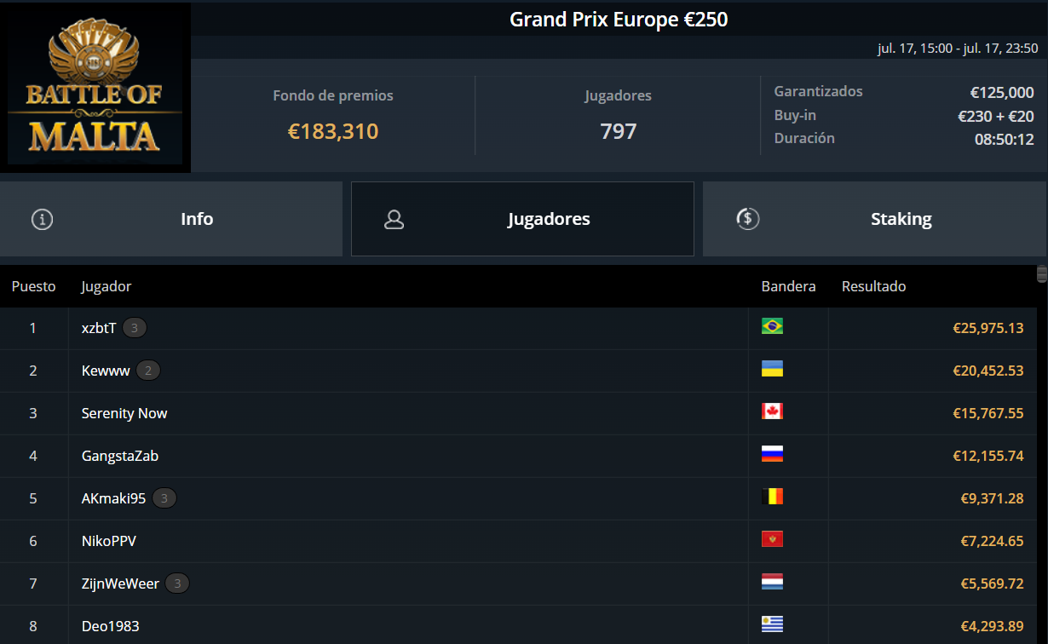Click Montenegro flag for NikoPPV

(772, 539)
